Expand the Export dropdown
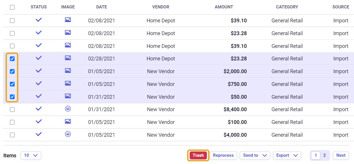Screen dimensions: 354x164 [x=287, y=155]
